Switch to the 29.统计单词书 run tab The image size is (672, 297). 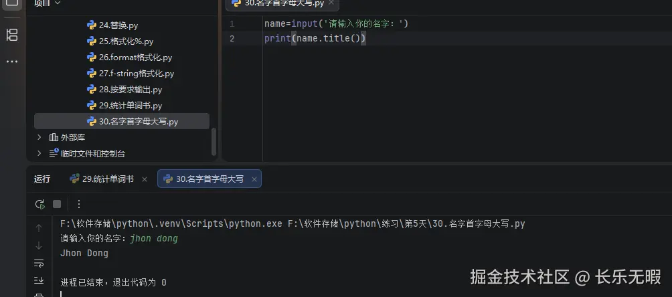[108, 179]
